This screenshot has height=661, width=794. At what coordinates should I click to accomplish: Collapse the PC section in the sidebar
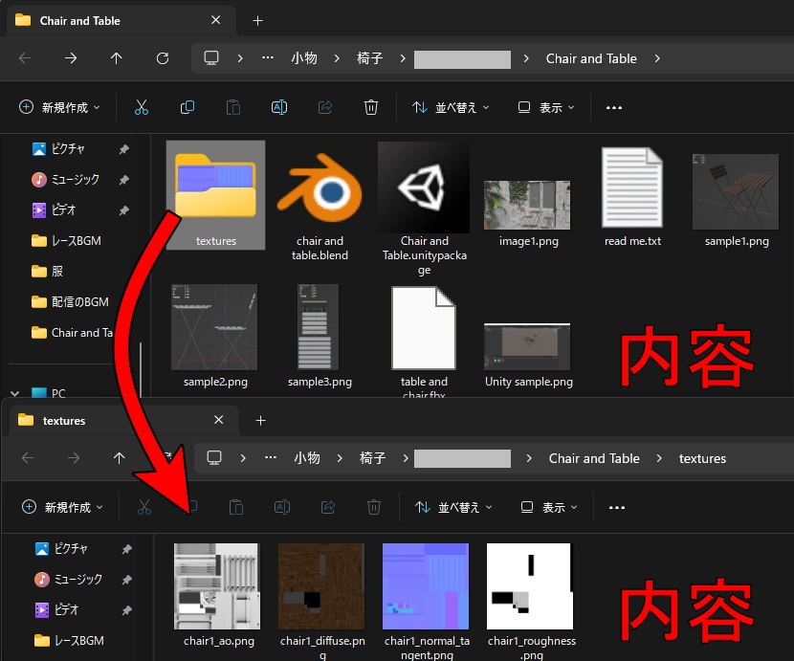14,392
